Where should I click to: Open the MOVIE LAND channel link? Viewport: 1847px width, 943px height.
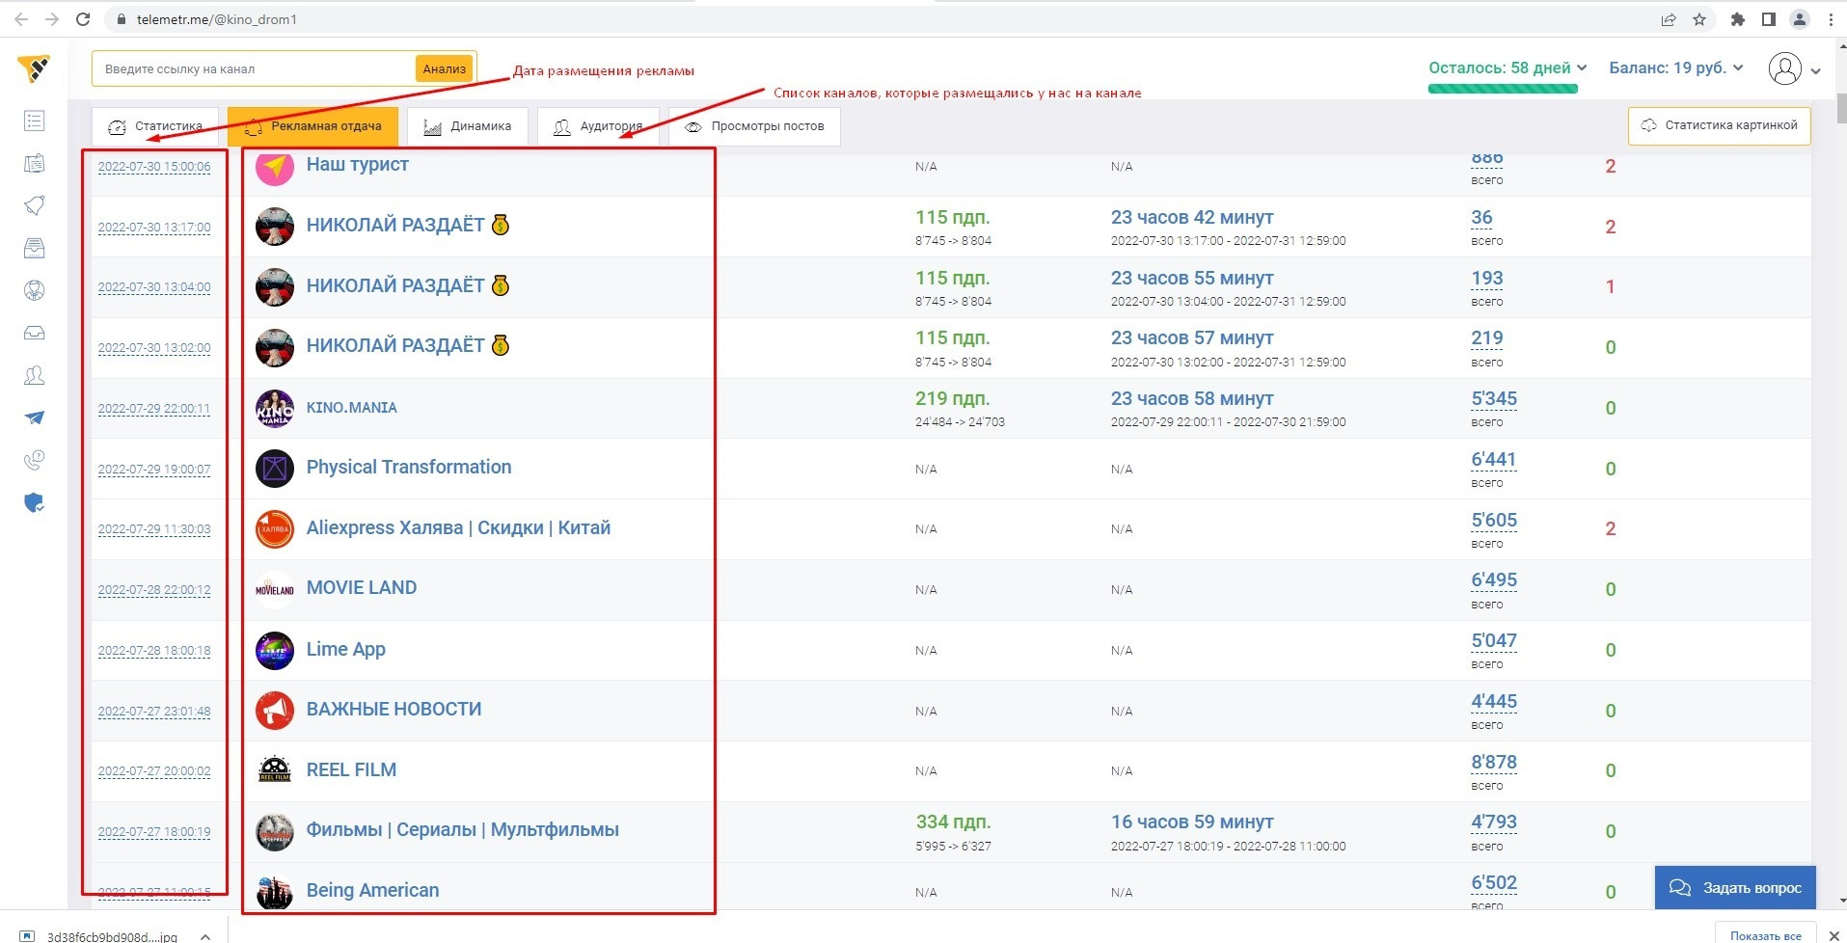[x=362, y=588]
